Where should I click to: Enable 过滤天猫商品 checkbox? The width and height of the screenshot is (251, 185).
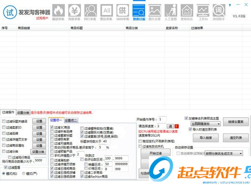click(52, 143)
